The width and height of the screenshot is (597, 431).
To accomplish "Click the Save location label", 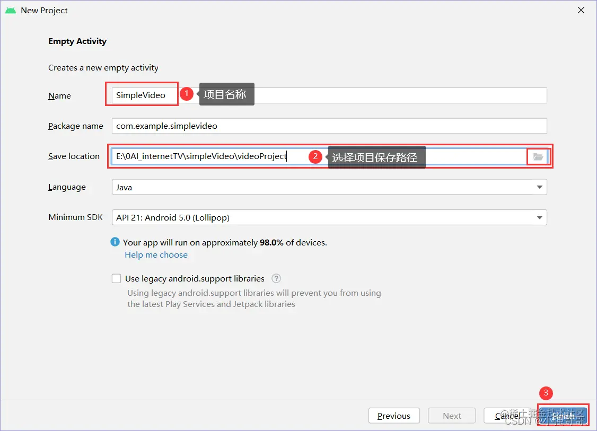I will click(x=74, y=156).
